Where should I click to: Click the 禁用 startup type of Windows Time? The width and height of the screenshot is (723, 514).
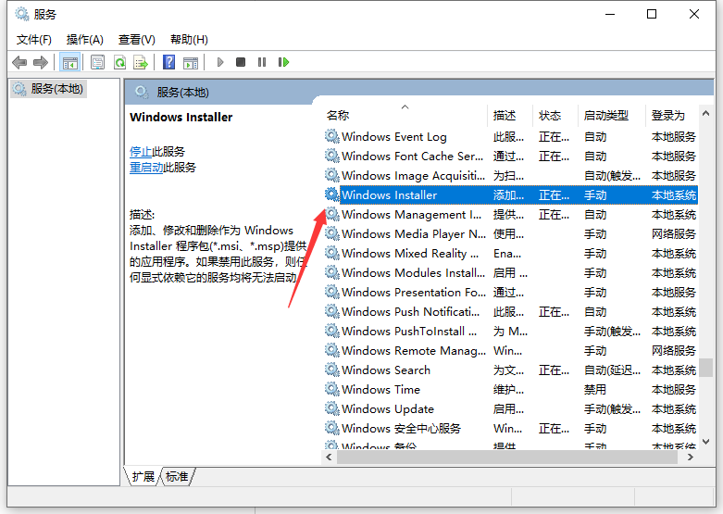click(x=595, y=389)
